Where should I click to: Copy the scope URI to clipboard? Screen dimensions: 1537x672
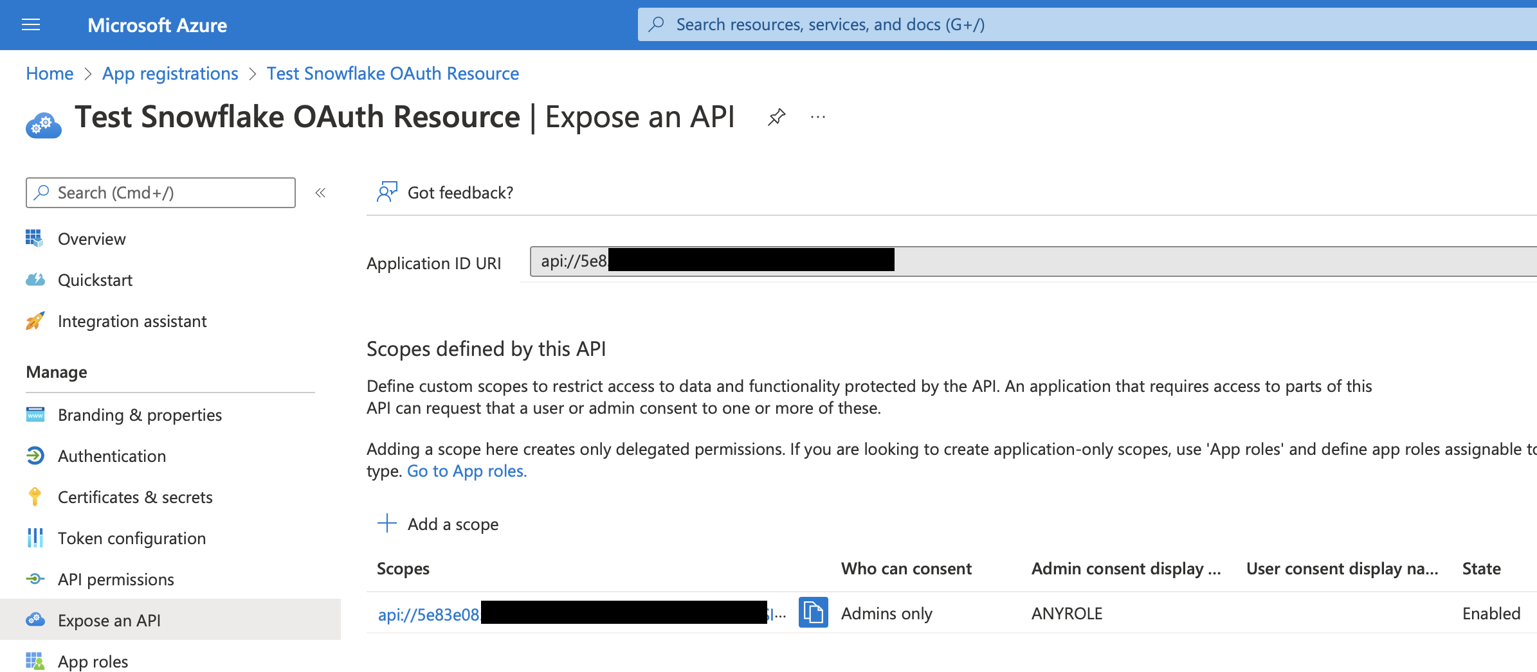pyautogui.click(x=813, y=612)
